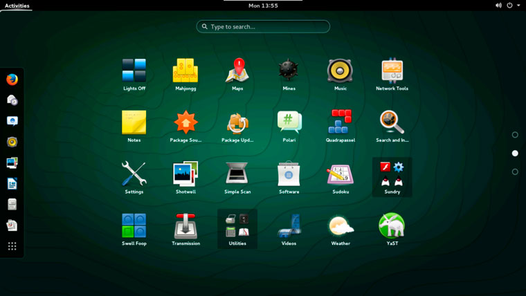Select the second app page indicator
Viewport: 526px width, 296px height.
tap(515, 154)
